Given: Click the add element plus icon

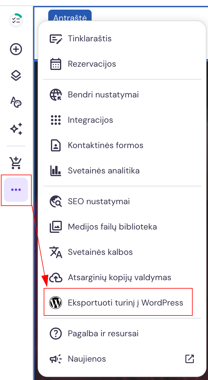Looking at the screenshot, I should (16, 49).
